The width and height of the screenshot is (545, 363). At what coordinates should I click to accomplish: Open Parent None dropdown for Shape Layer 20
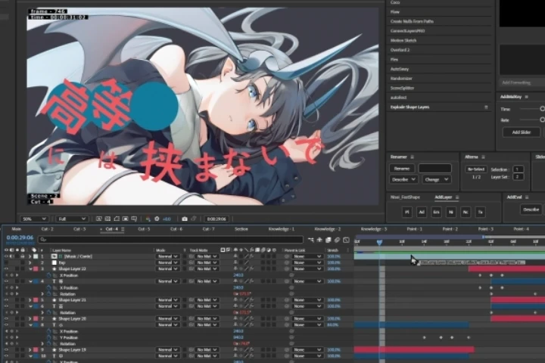click(x=307, y=318)
